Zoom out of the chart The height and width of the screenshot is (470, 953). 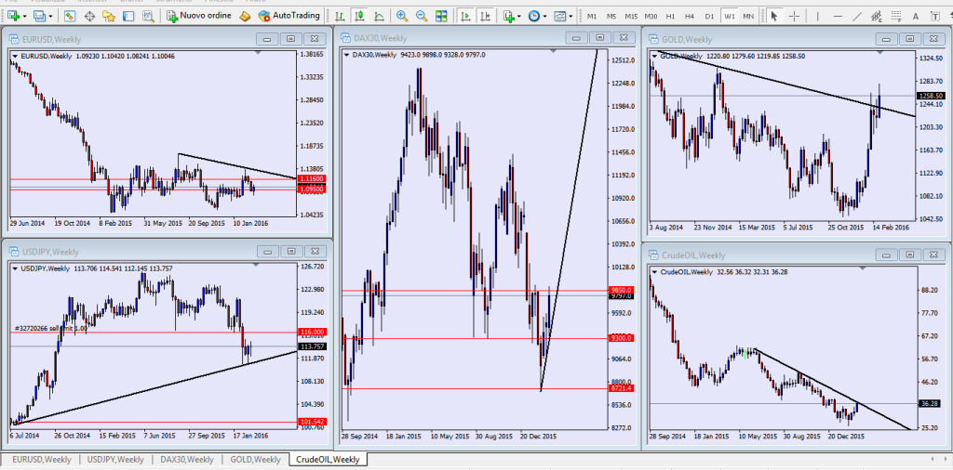coord(421,16)
